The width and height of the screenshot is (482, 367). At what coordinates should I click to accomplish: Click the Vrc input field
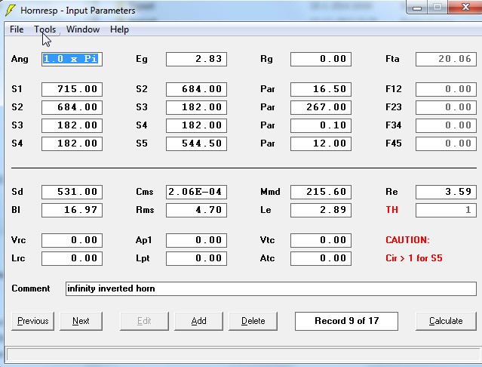[x=72, y=240]
